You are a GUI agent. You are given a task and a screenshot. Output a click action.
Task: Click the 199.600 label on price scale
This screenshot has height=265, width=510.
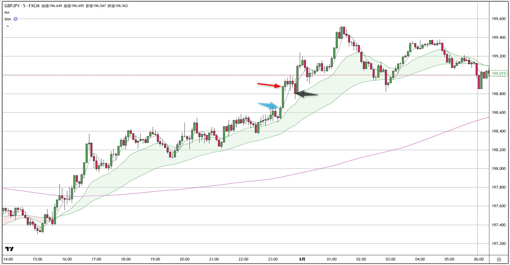coord(499,19)
